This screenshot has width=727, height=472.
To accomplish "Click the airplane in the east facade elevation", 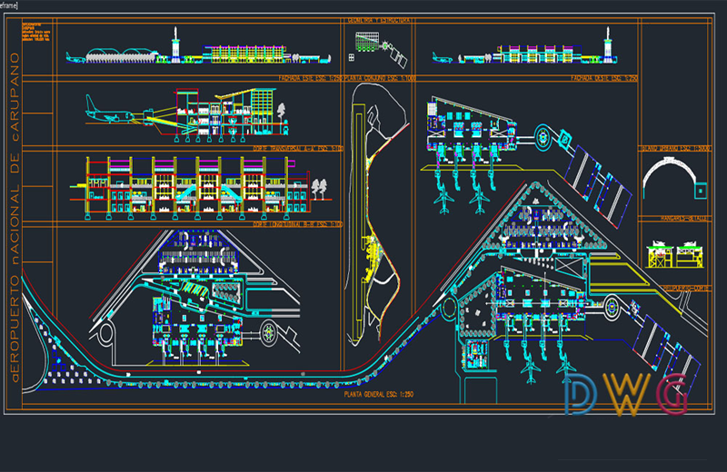I will tap(75, 57).
